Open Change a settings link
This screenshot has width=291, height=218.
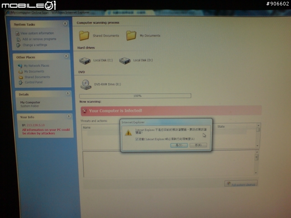point(35,45)
